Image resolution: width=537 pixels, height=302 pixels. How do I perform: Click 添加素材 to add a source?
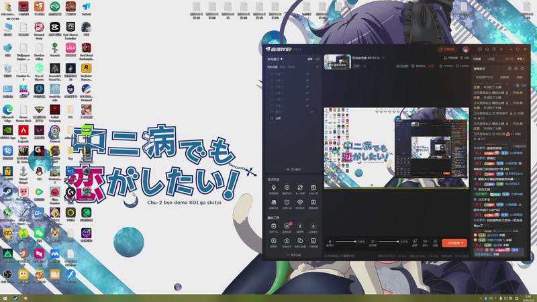293,170
